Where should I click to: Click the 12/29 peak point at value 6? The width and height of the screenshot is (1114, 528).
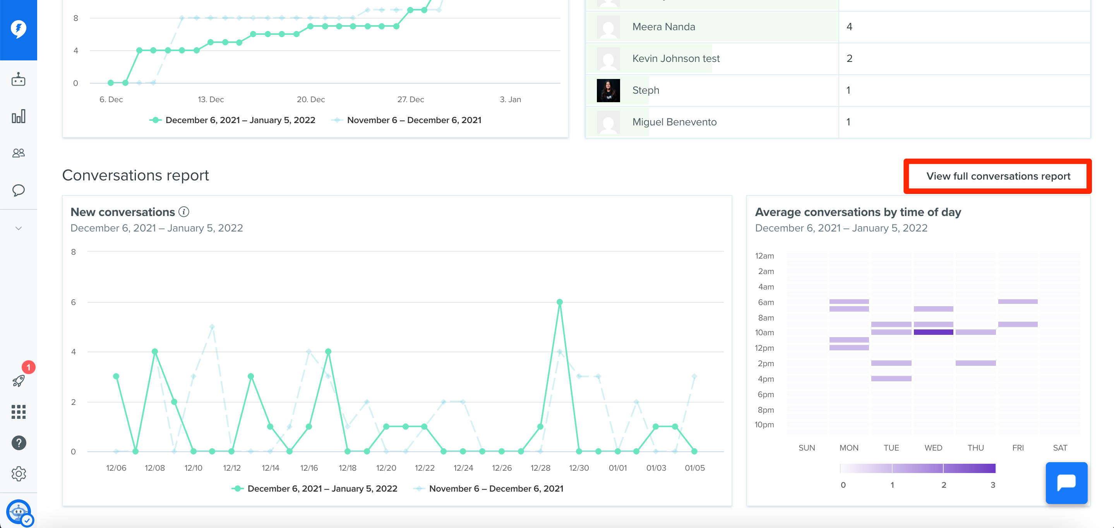point(560,302)
